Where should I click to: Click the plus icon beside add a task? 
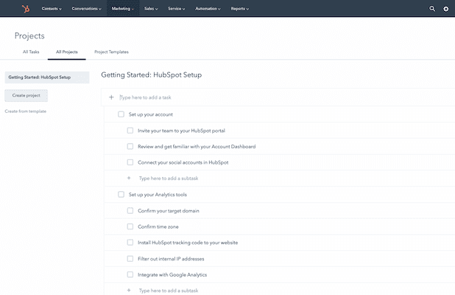[x=111, y=97]
